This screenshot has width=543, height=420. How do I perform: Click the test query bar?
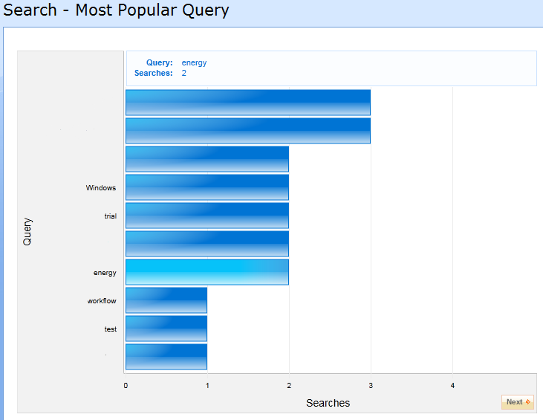(166, 329)
